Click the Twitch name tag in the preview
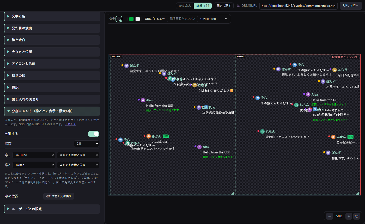 (x=240, y=57)
